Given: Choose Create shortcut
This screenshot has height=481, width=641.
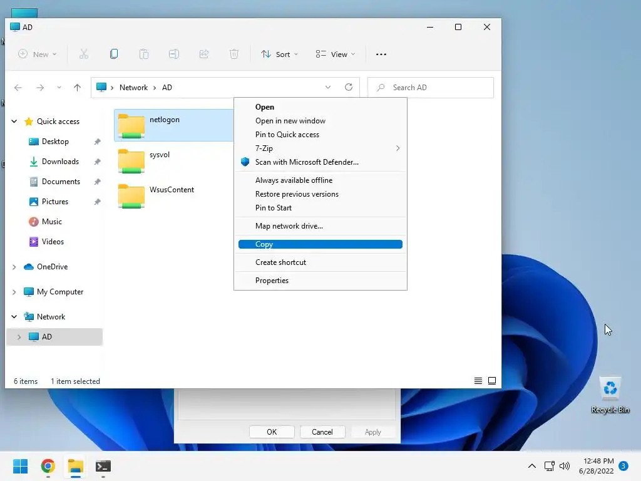Looking at the screenshot, I should click(320, 262).
